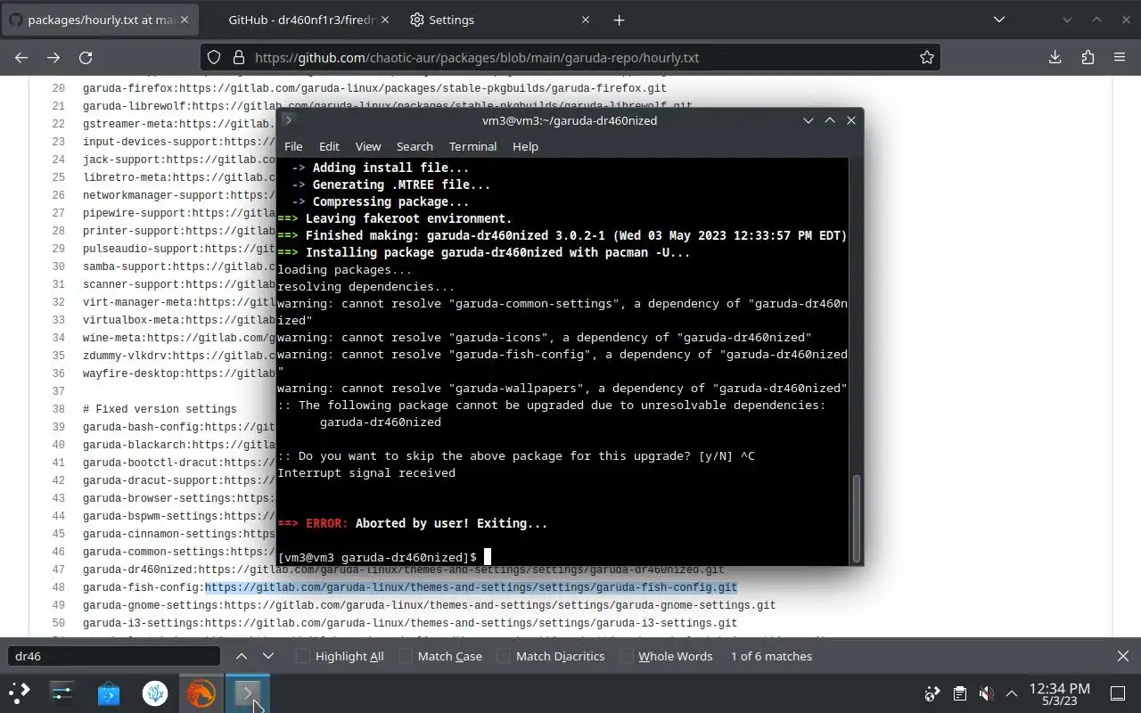1141x713 pixels.
Task: Click the 'Interrupt signal received' terminal line
Action: point(366,472)
